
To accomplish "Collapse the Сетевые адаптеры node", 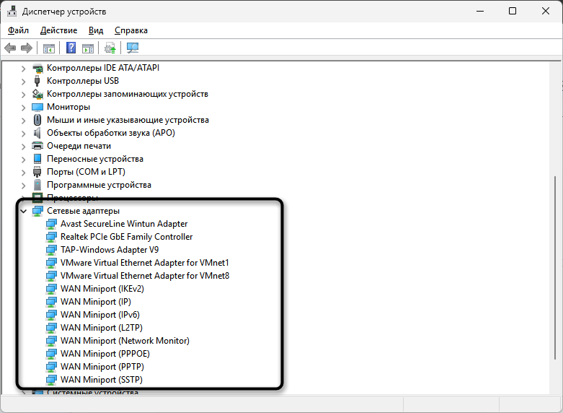I will [x=23, y=211].
